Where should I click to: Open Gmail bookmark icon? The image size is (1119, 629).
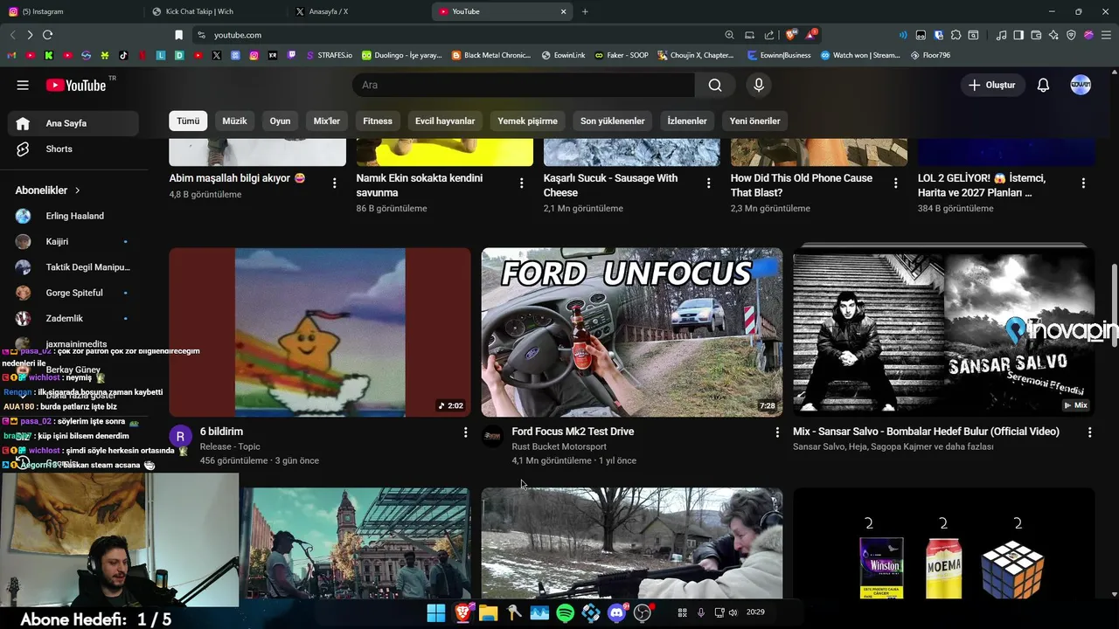(11, 55)
